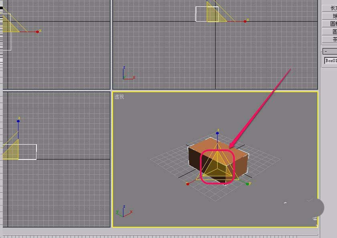Collapse the rollout using the minus bar above Box01

(330, 51)
